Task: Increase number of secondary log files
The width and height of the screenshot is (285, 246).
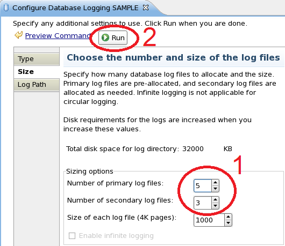Action: tap(216, 199)
